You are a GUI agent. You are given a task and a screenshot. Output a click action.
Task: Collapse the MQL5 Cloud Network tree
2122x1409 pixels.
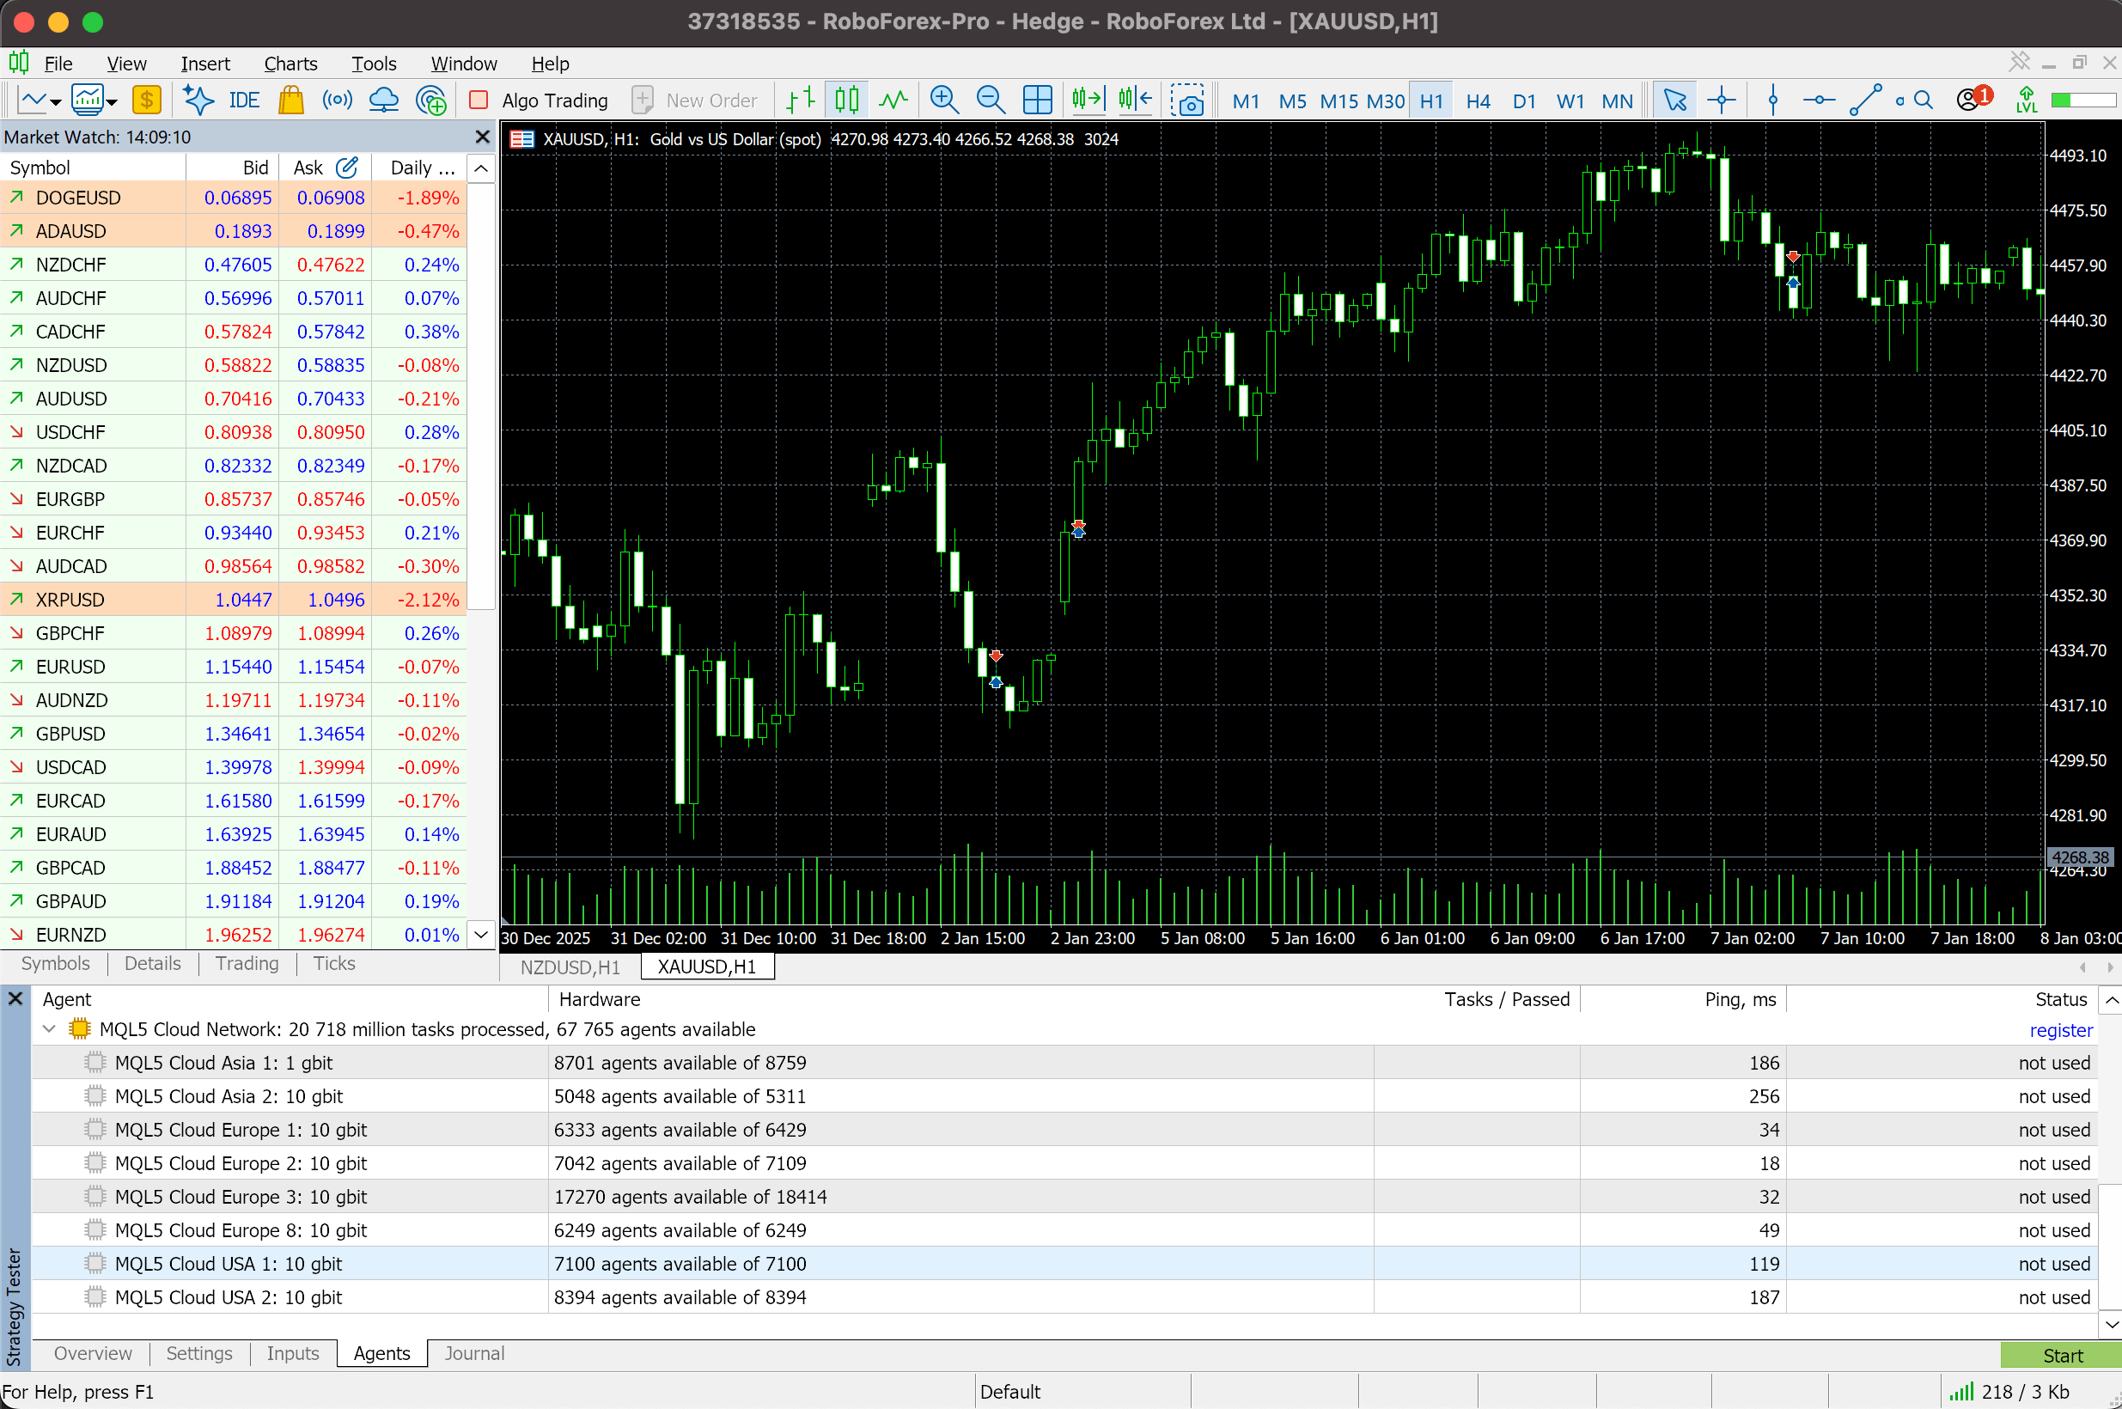(50, 1028)
